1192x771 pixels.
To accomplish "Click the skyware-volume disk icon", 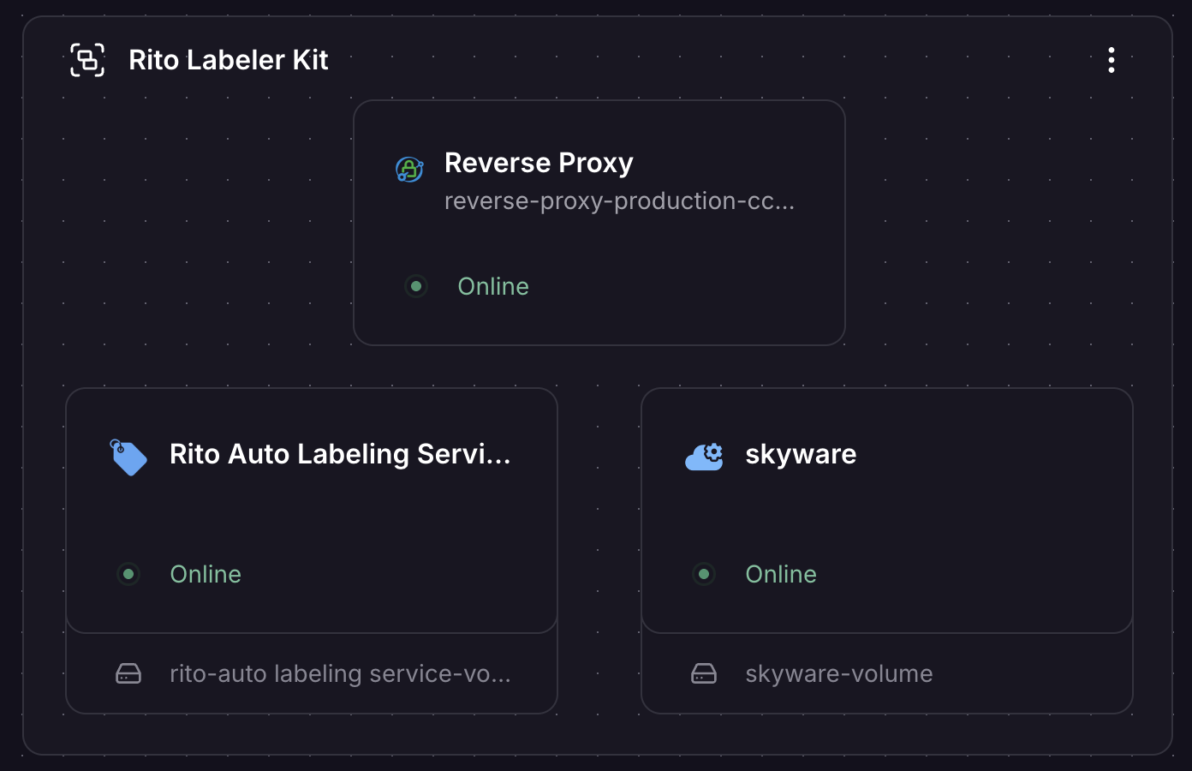I will tap(704, 674).
